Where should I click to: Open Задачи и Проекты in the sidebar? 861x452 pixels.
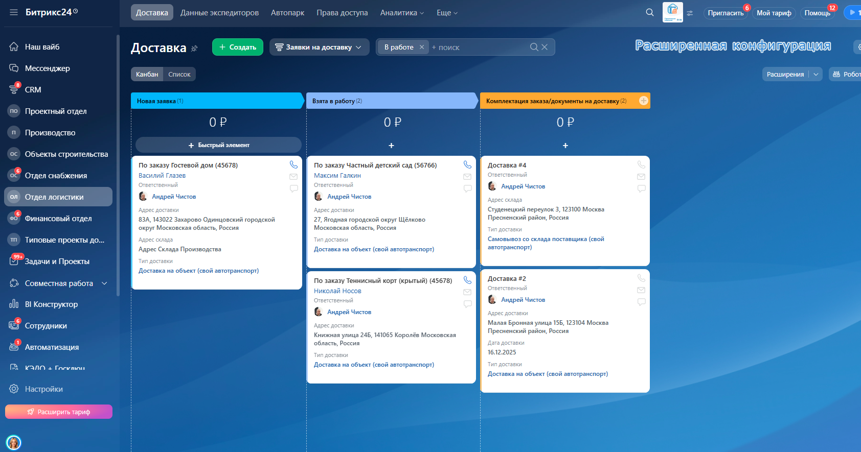click(x=58, y=261)
